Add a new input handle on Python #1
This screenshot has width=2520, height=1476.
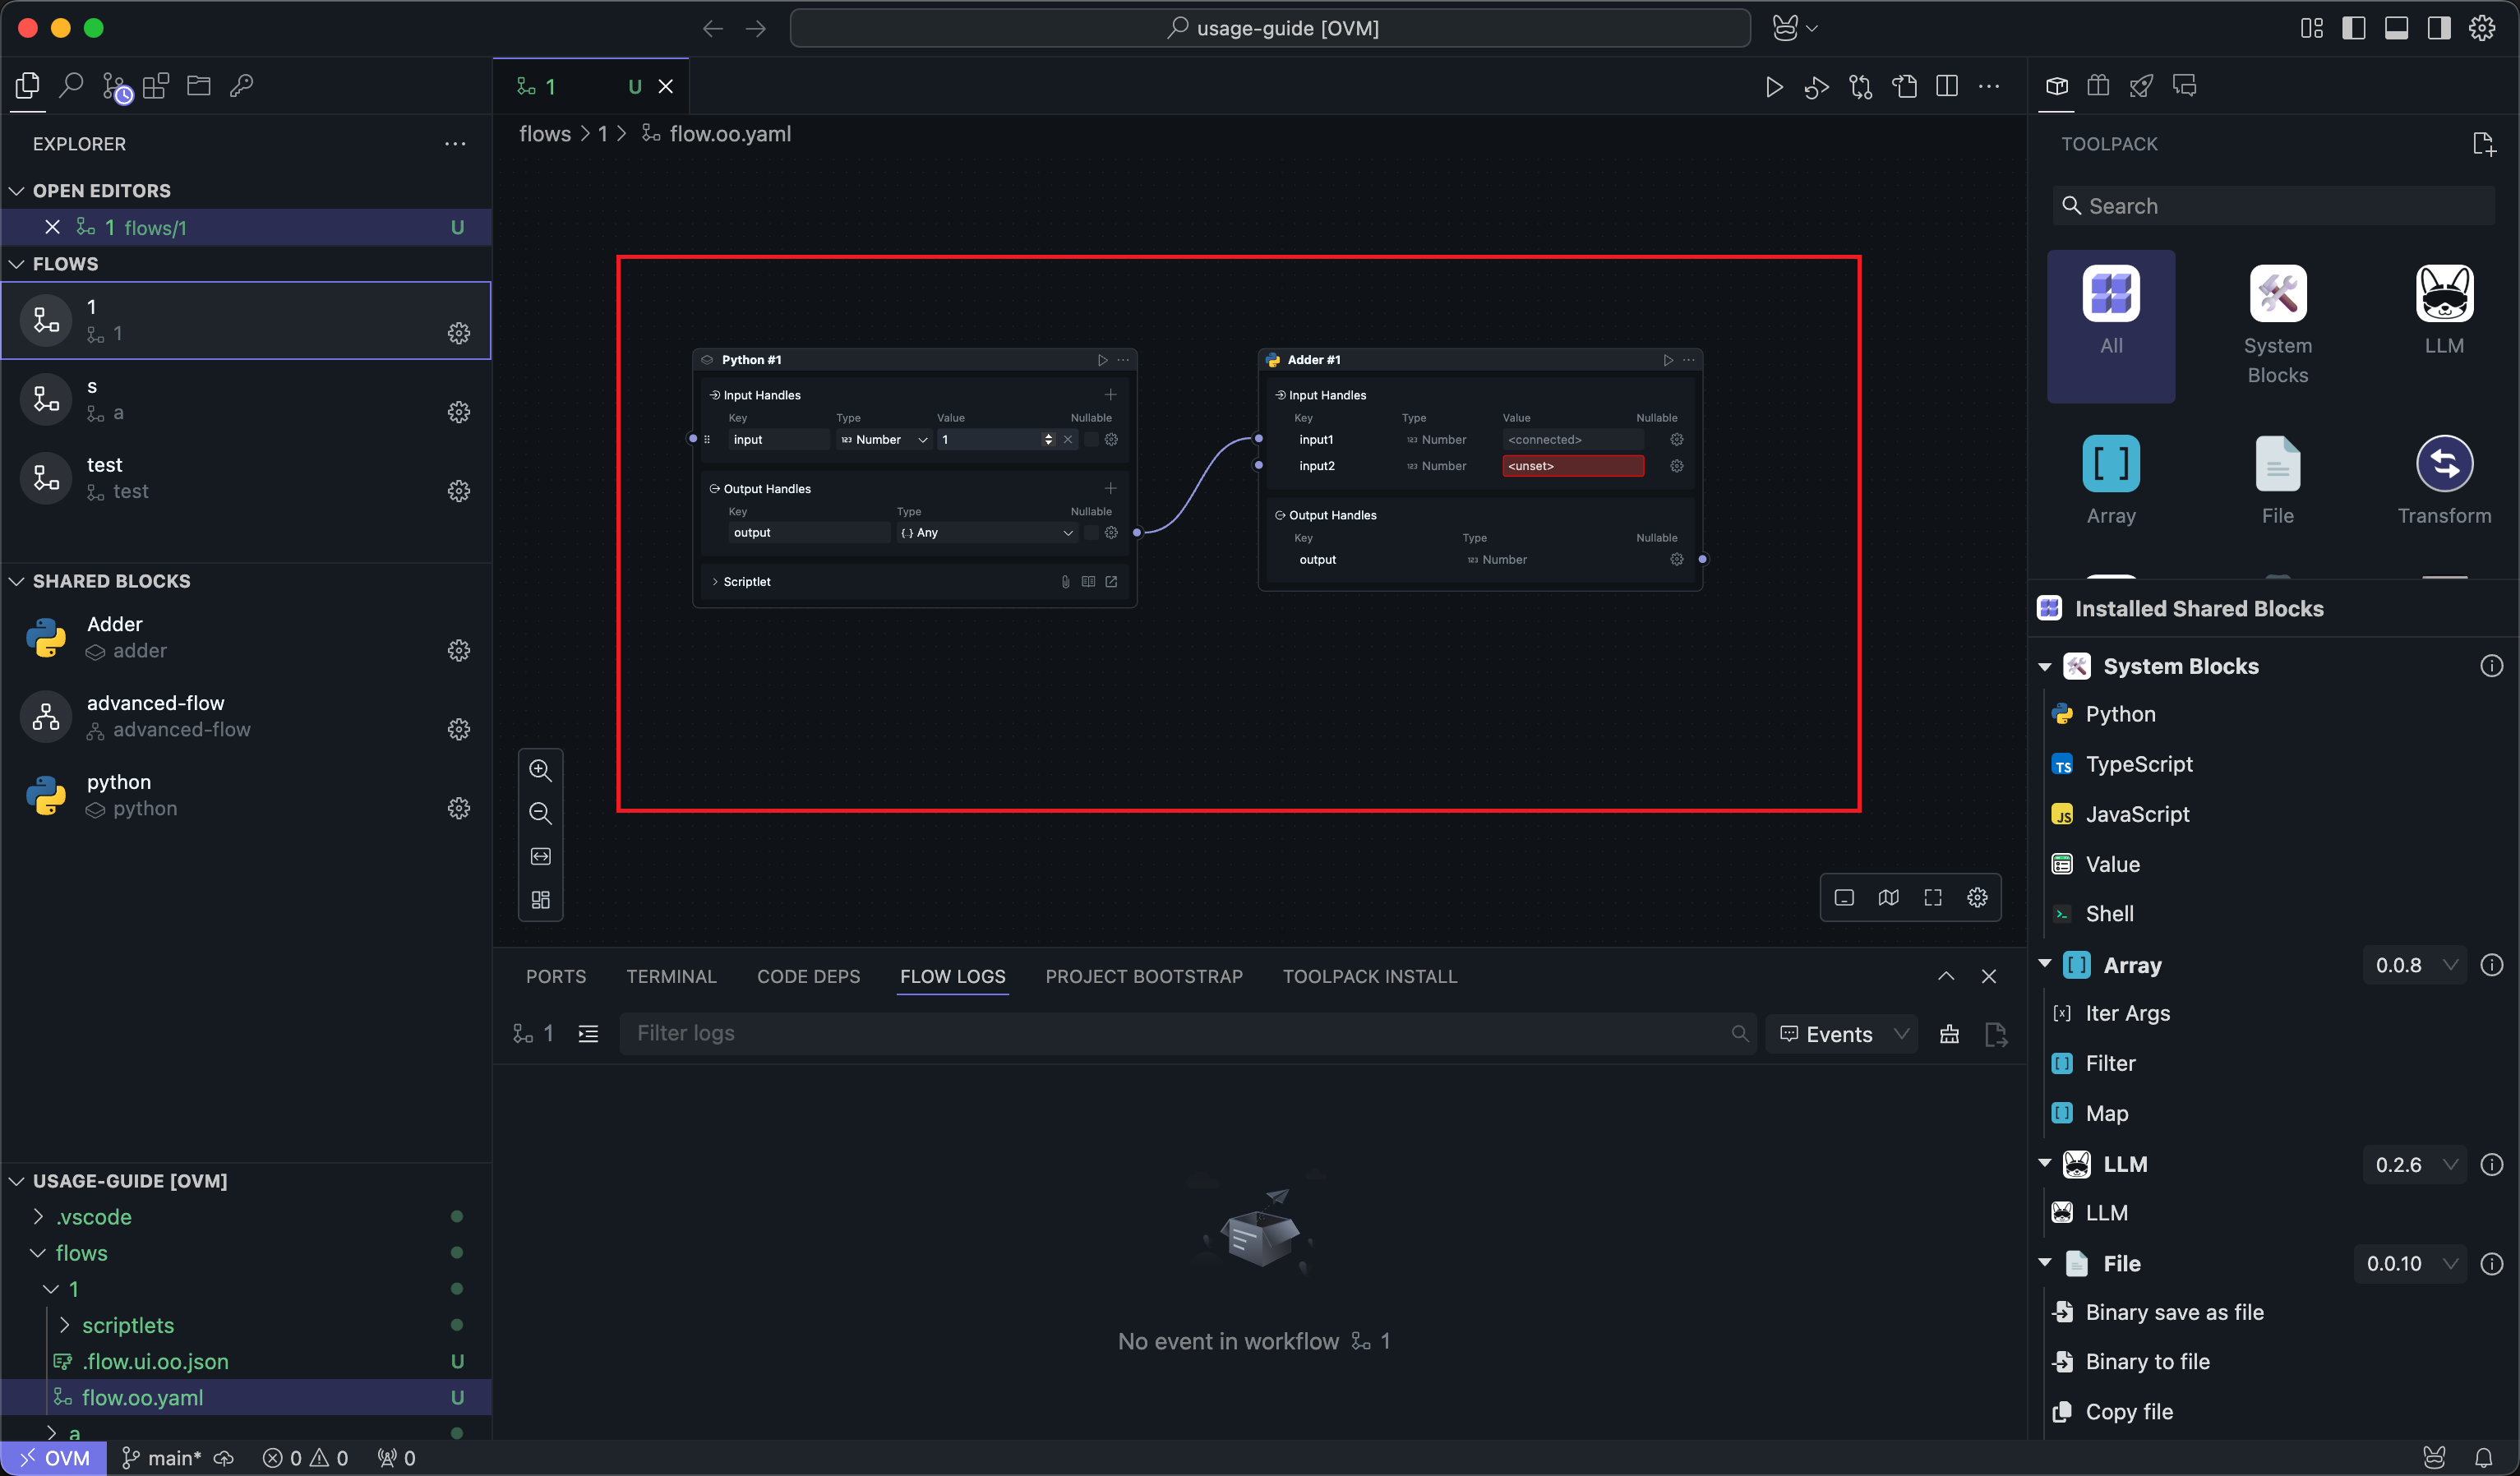[1110, 395]
